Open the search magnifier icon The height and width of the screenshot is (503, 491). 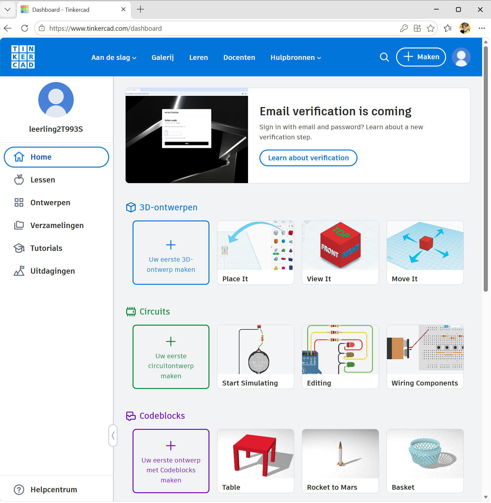(x=384, y=57)
